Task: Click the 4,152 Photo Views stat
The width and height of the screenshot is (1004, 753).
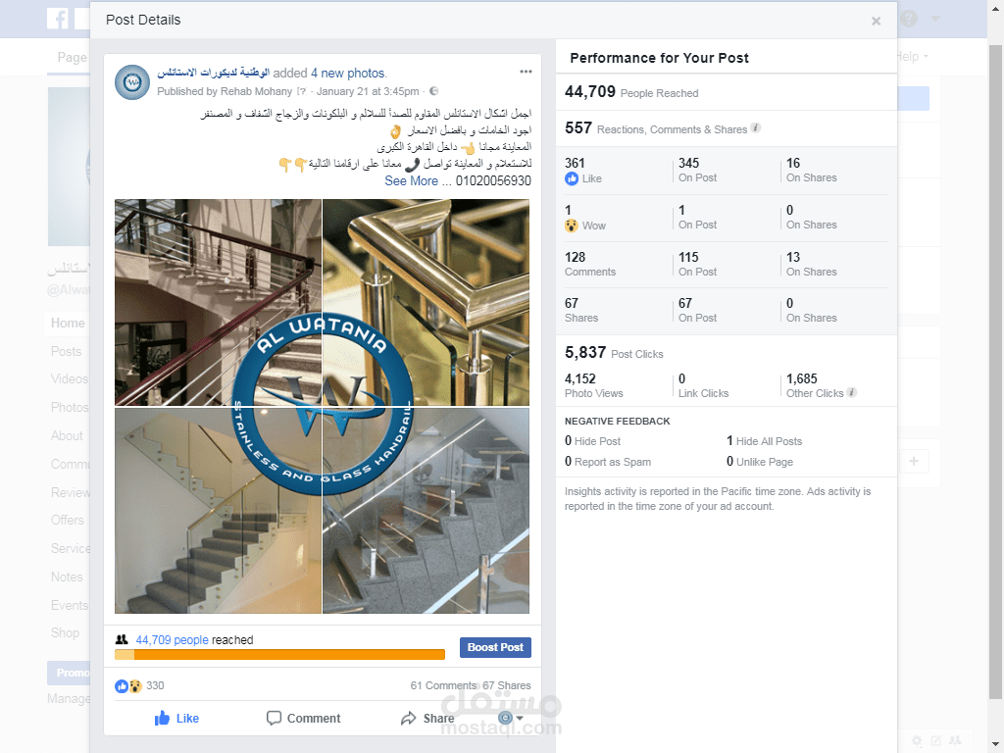Action: 593,385
